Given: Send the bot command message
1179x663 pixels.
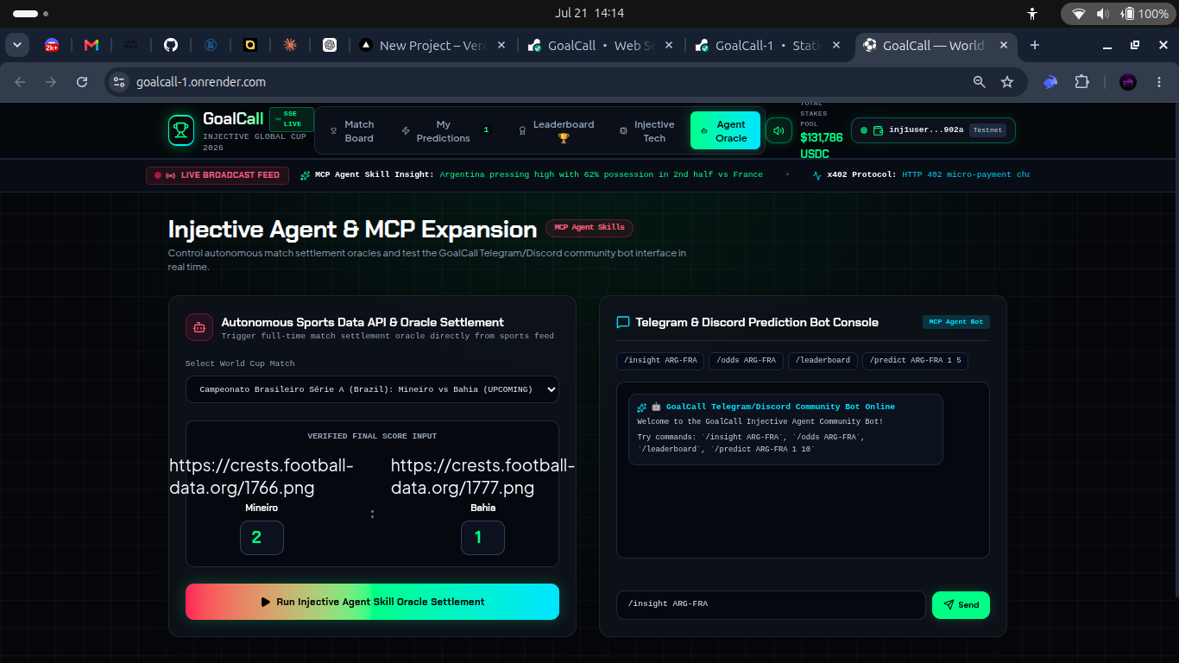Looking at the screenshot, I should [961, 605].
